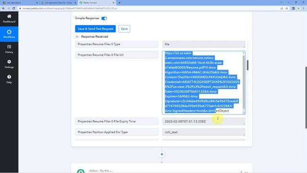Share this page icon in address bar
Viewport: 307px width, 173px height.
coord(282,9)
